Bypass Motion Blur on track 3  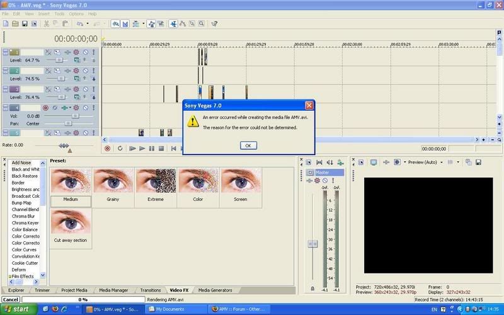pyautogui.click(x=49, y=89)
